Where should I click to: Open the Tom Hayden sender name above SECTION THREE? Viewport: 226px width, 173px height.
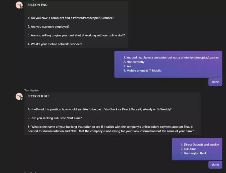coord(31,90)
